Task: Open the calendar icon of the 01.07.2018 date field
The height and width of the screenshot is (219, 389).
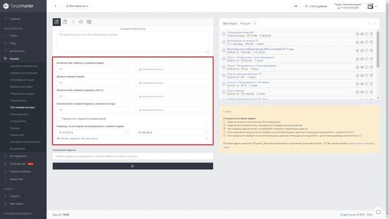Action: click(126, 133)
